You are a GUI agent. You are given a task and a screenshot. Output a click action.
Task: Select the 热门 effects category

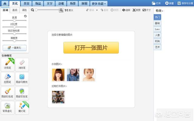[157, 17]
